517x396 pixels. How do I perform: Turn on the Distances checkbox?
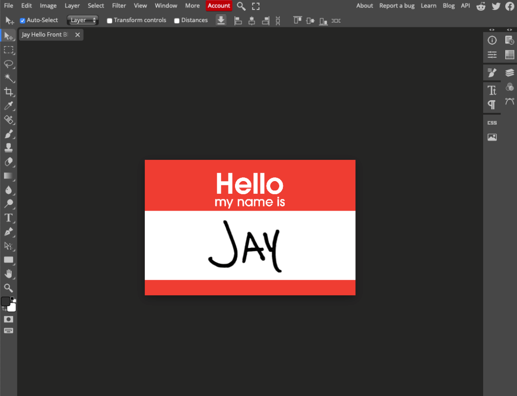click(177, 20)
